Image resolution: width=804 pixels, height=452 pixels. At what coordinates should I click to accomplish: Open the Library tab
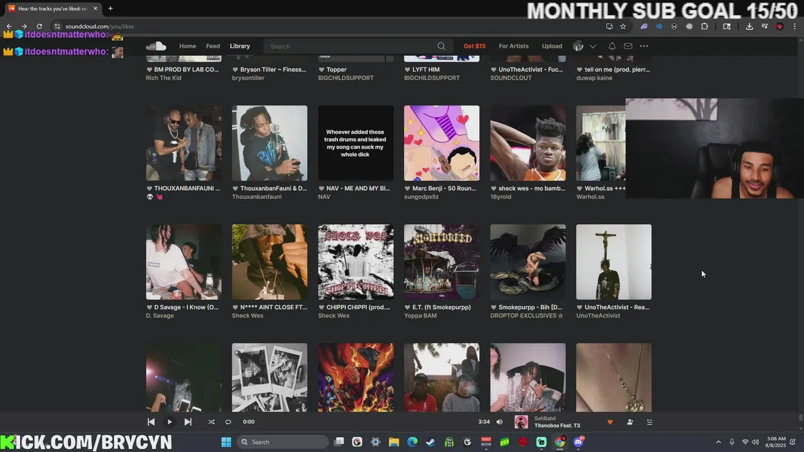239,46
